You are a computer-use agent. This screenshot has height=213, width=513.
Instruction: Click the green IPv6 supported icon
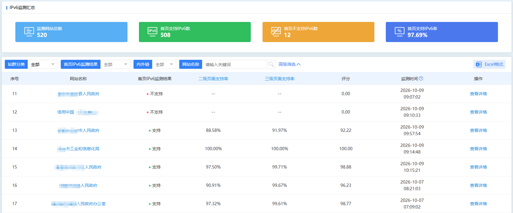152,32
